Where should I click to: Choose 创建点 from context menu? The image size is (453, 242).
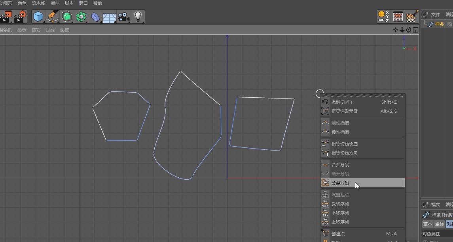[x=362, y=234]
